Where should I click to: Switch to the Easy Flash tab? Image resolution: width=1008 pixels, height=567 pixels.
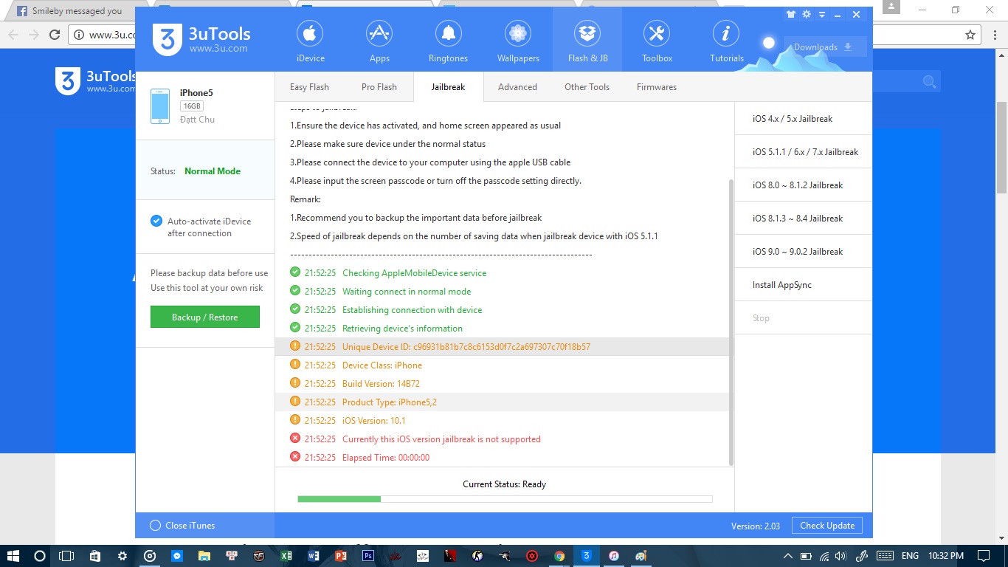(309, 87)
